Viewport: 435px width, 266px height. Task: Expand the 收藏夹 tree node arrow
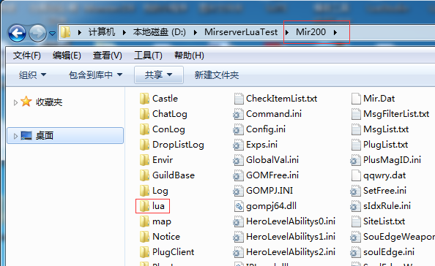point(15,103)
